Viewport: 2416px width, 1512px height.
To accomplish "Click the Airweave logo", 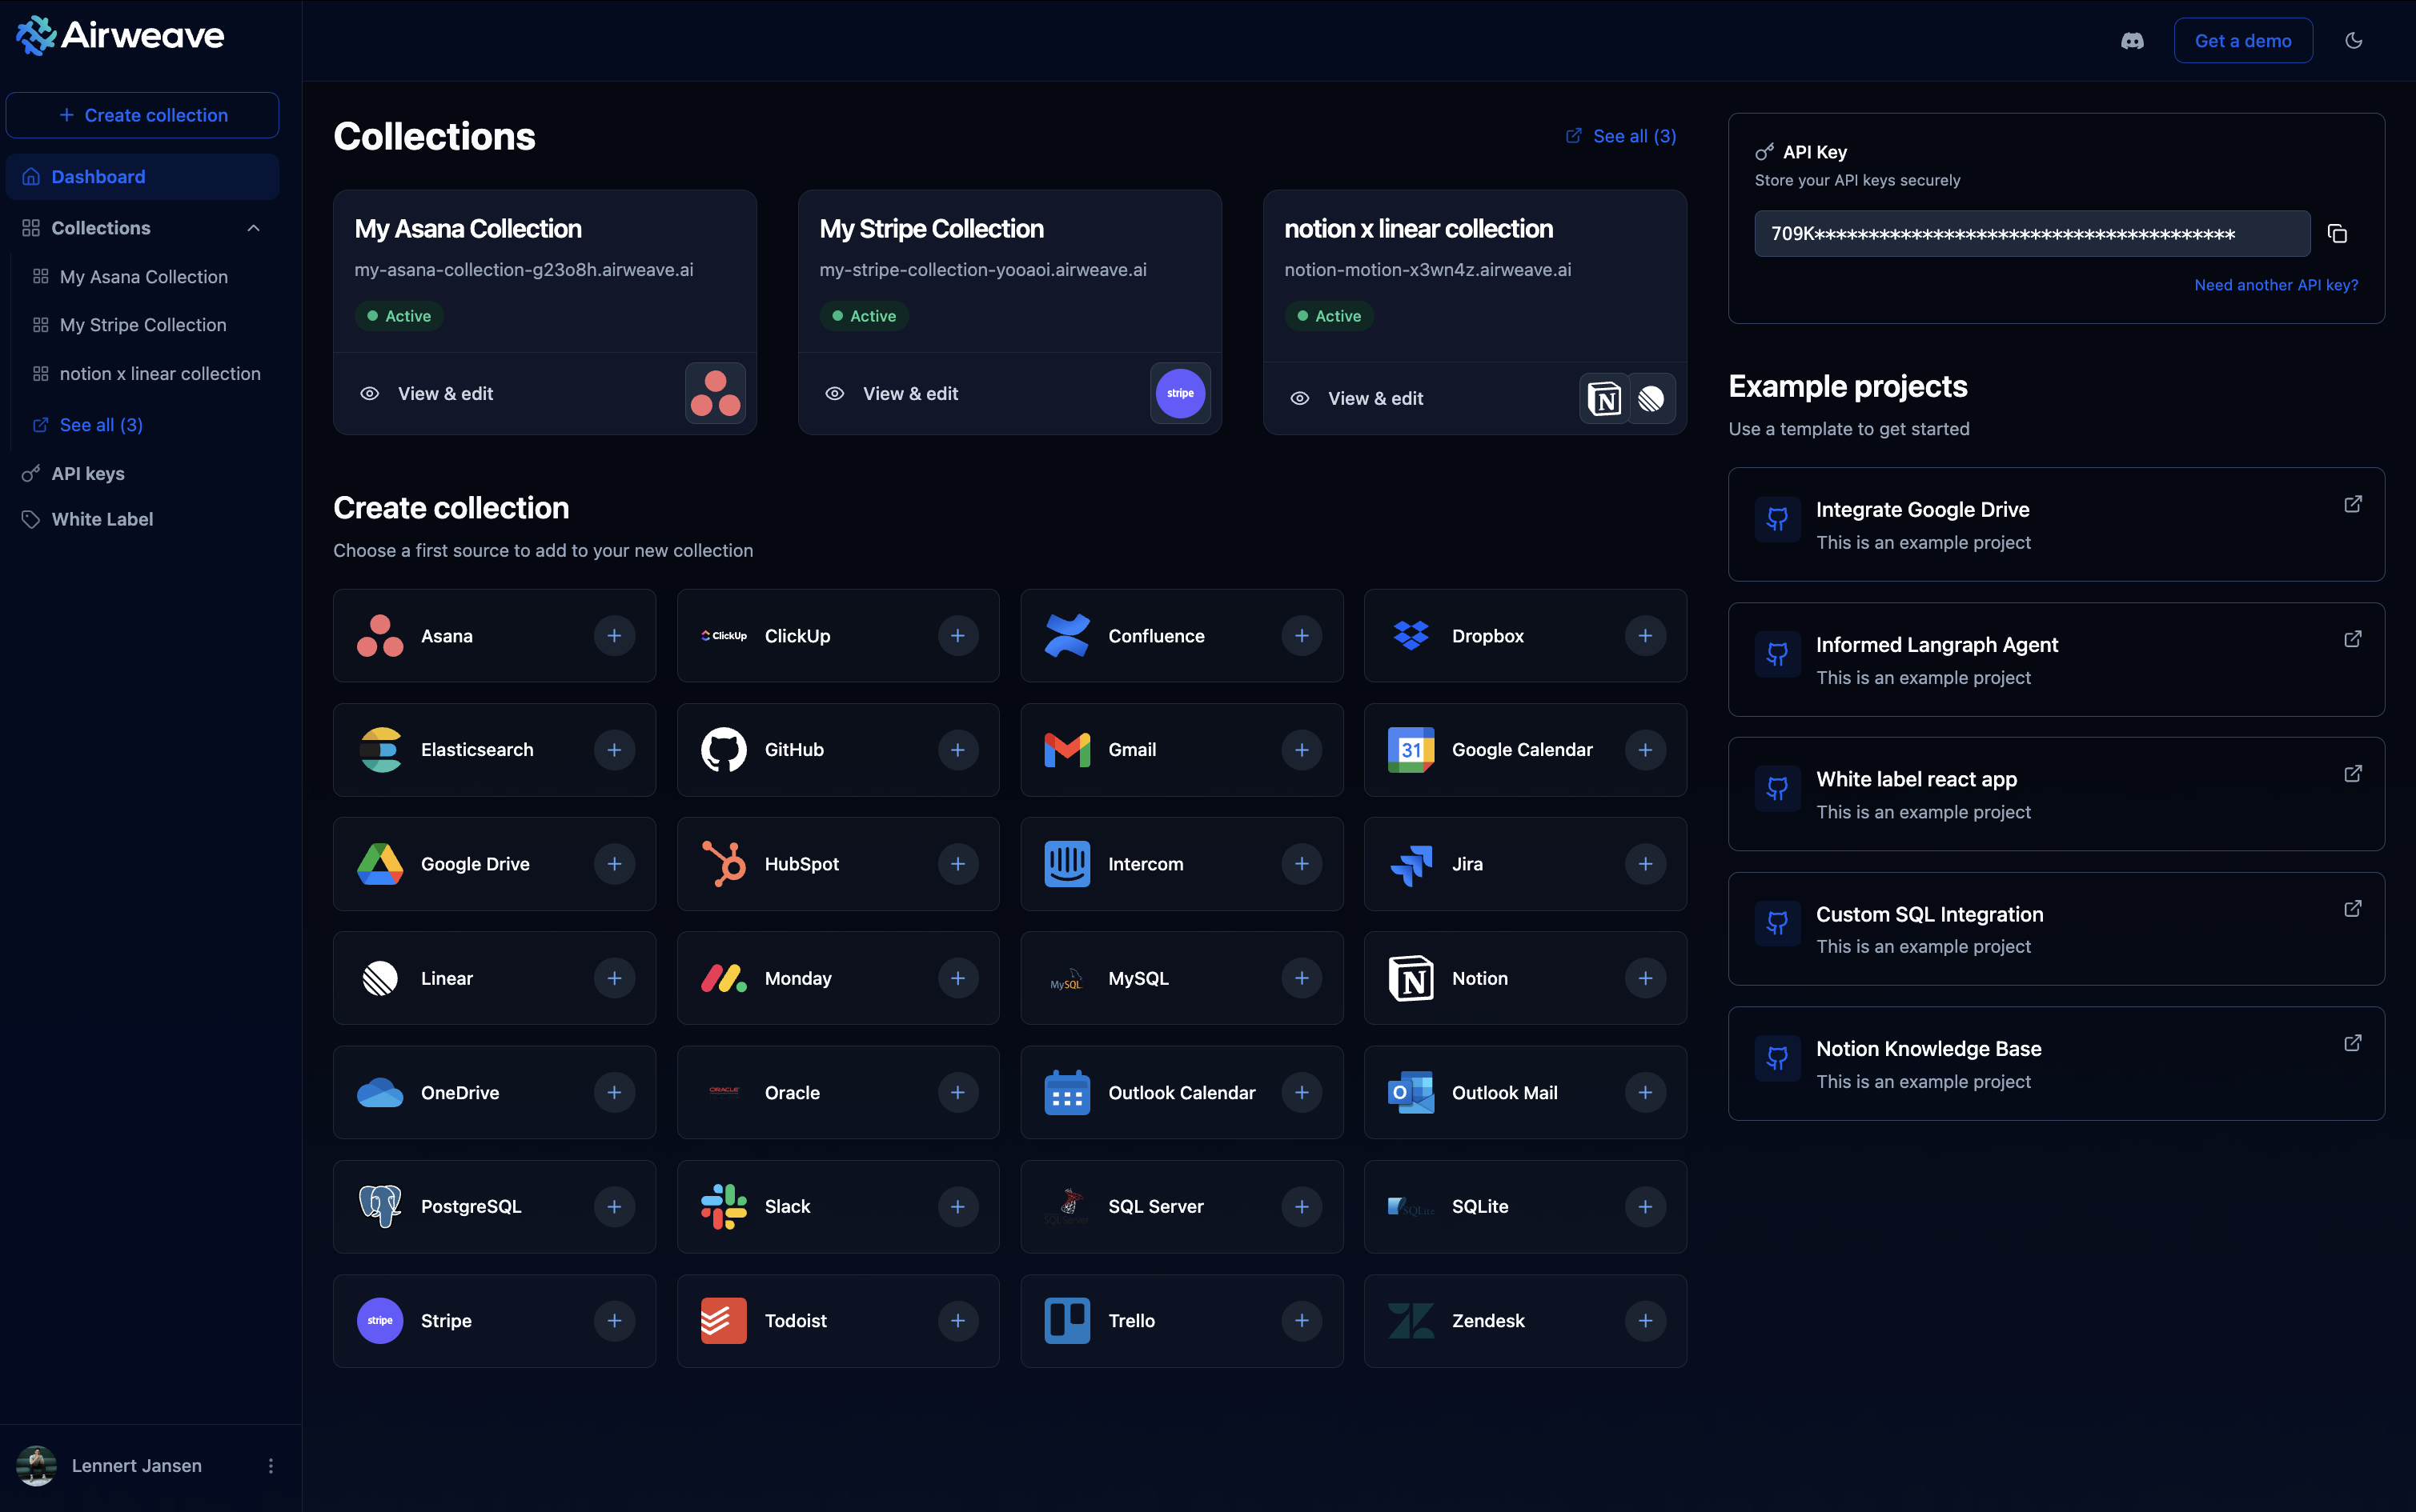I will click(x=120, y=36).
